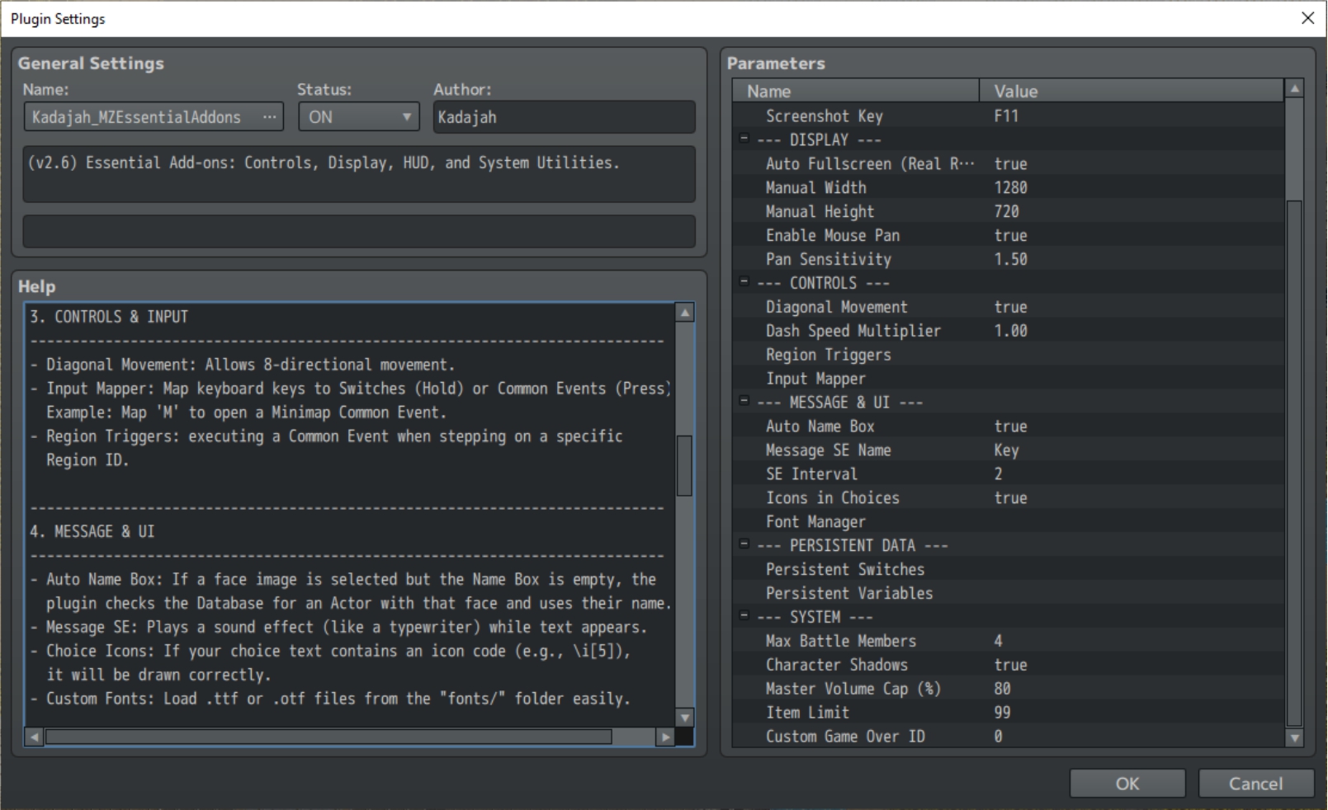This screenshot has width=1328, height=810.
Task: Select the Icons in Choices parameter
Action: click(1008, 498)
